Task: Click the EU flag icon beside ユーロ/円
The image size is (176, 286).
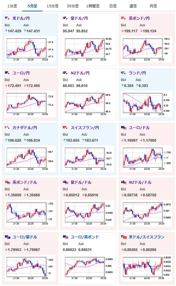Action: [7, 73]
